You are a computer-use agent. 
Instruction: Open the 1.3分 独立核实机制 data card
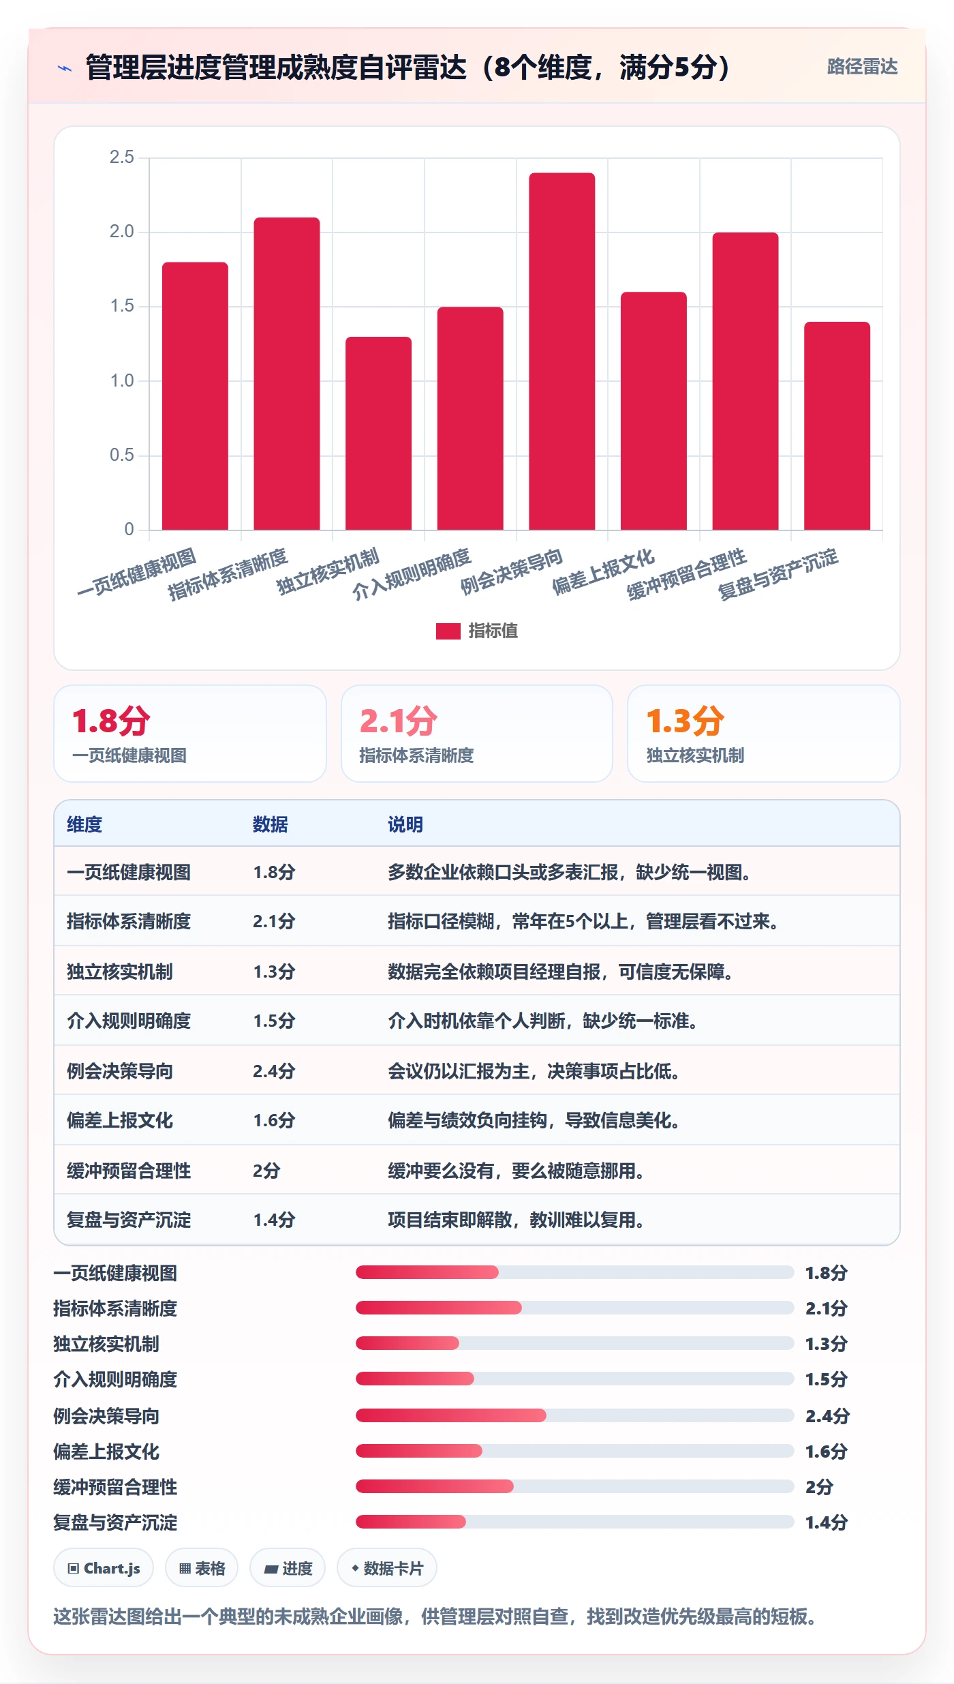764,734
